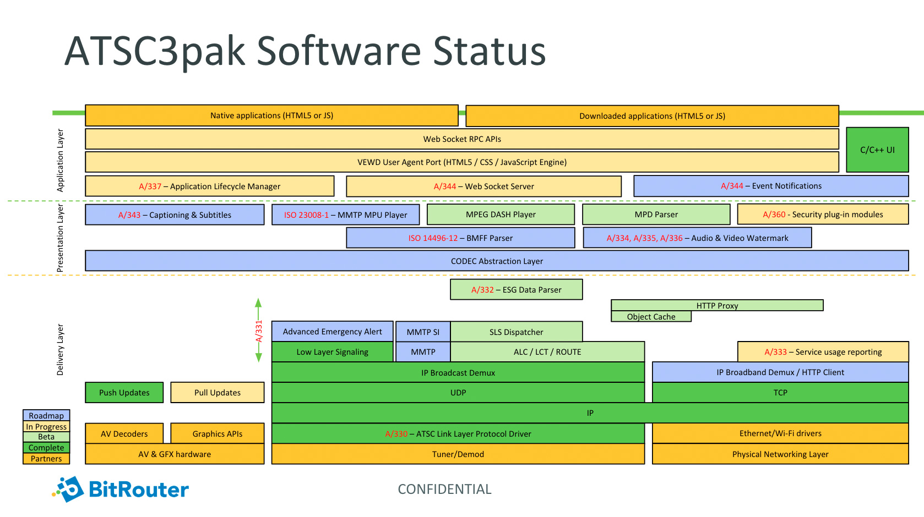Image resolution: width=924 pixels, height=517 pixels.
Task: Click the TCP bar
Action: [x=780, y=392]
